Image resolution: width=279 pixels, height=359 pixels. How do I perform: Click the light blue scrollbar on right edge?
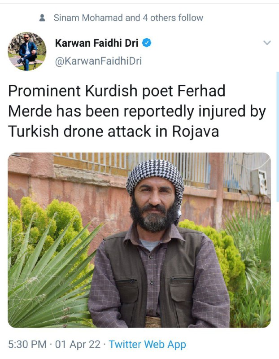point(278,137)
